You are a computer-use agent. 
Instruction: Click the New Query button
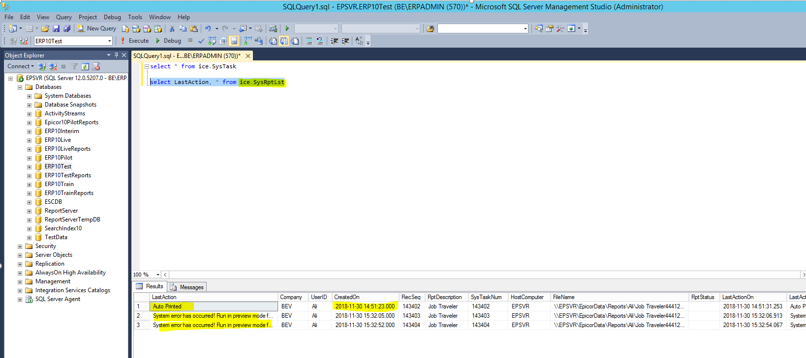[x=96, y=28]
